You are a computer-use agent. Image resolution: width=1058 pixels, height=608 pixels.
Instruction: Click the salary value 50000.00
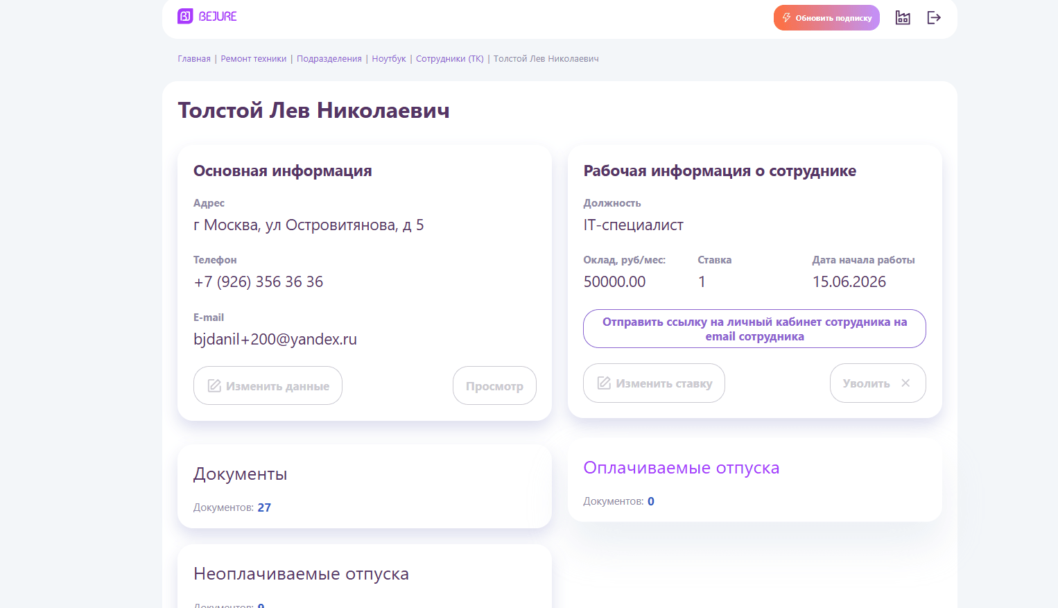tap(614, 281)
